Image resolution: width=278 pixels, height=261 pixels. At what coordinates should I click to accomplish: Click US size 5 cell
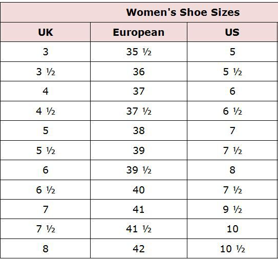232,52
